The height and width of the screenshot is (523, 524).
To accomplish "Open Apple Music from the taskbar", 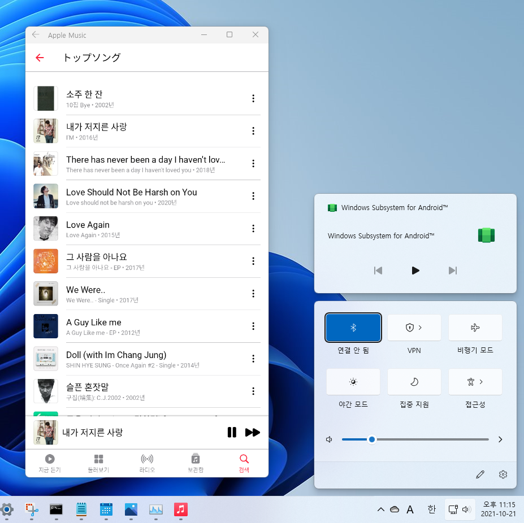I will pyautogui.click(x=181, y=509).
